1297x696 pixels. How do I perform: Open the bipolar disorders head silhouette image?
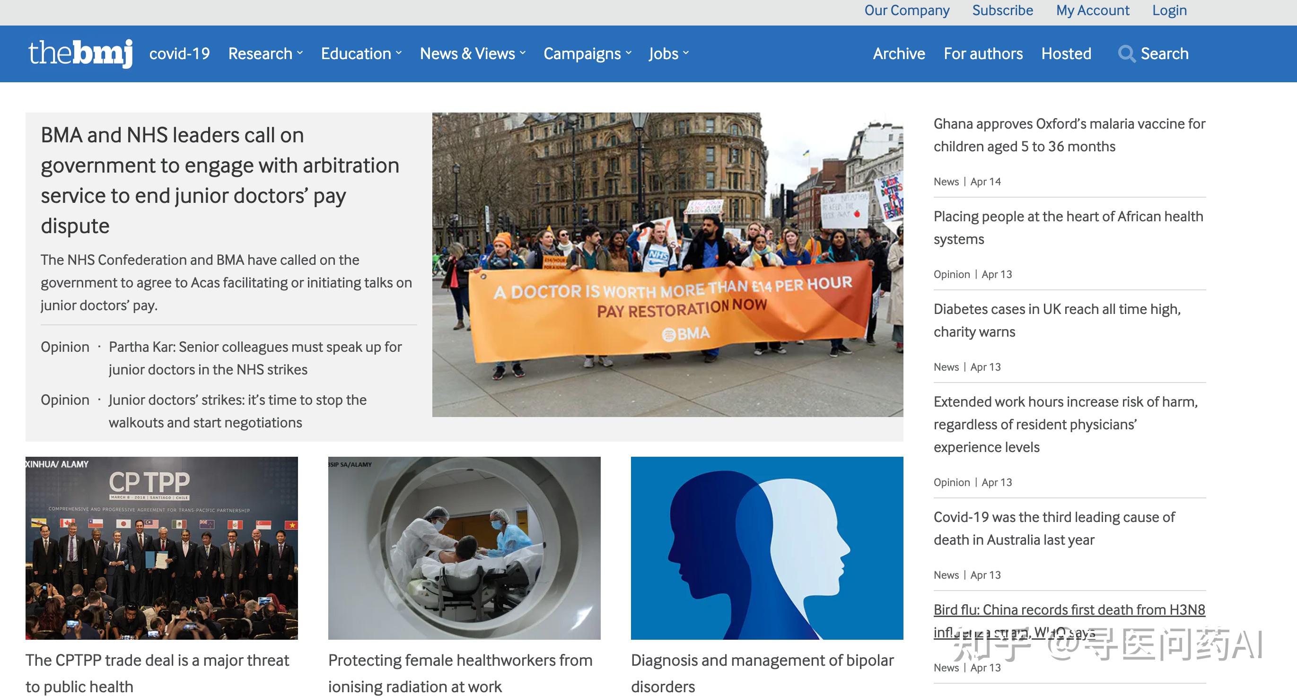click(766, 548)
